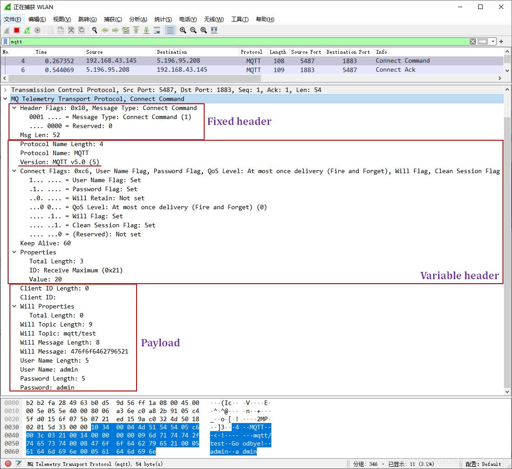Image resolution: width=512 pixels, height=469 pixels.
Task: Toggle the filter bookmark icon beside mqtt
Action: click(5, 41)
